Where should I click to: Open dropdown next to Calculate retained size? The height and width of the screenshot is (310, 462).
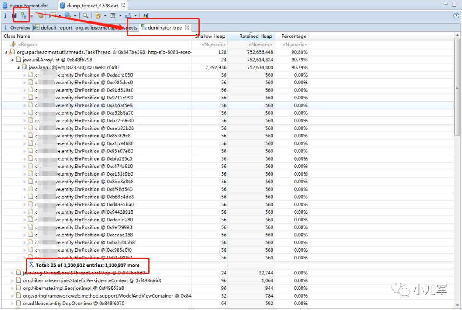(x=120, y=16)
